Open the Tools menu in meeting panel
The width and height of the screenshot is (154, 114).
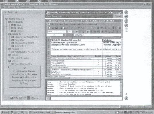point(10,12)
